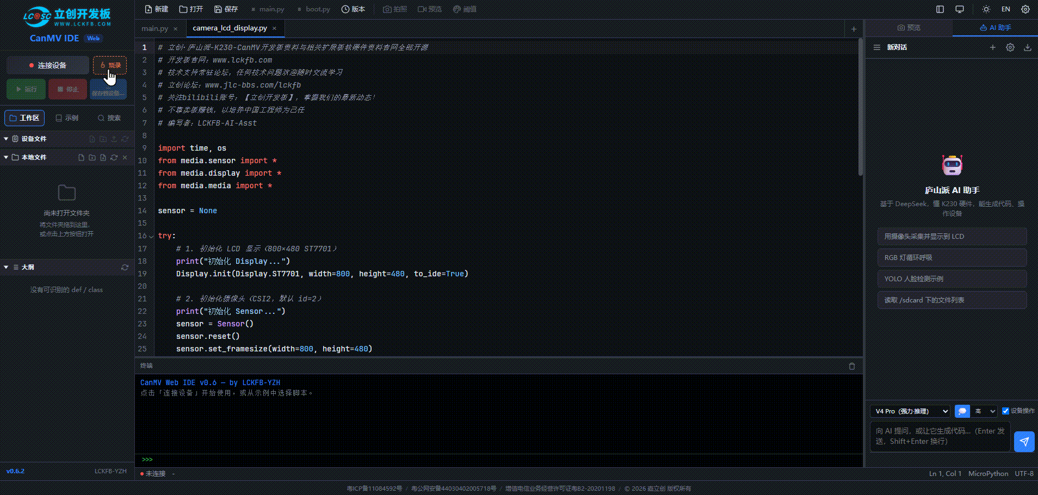Image resolution: width=1038 pixels, height=495 pixels.
Task: Click the 打开 open toolbar button
Action: (191, 9)
